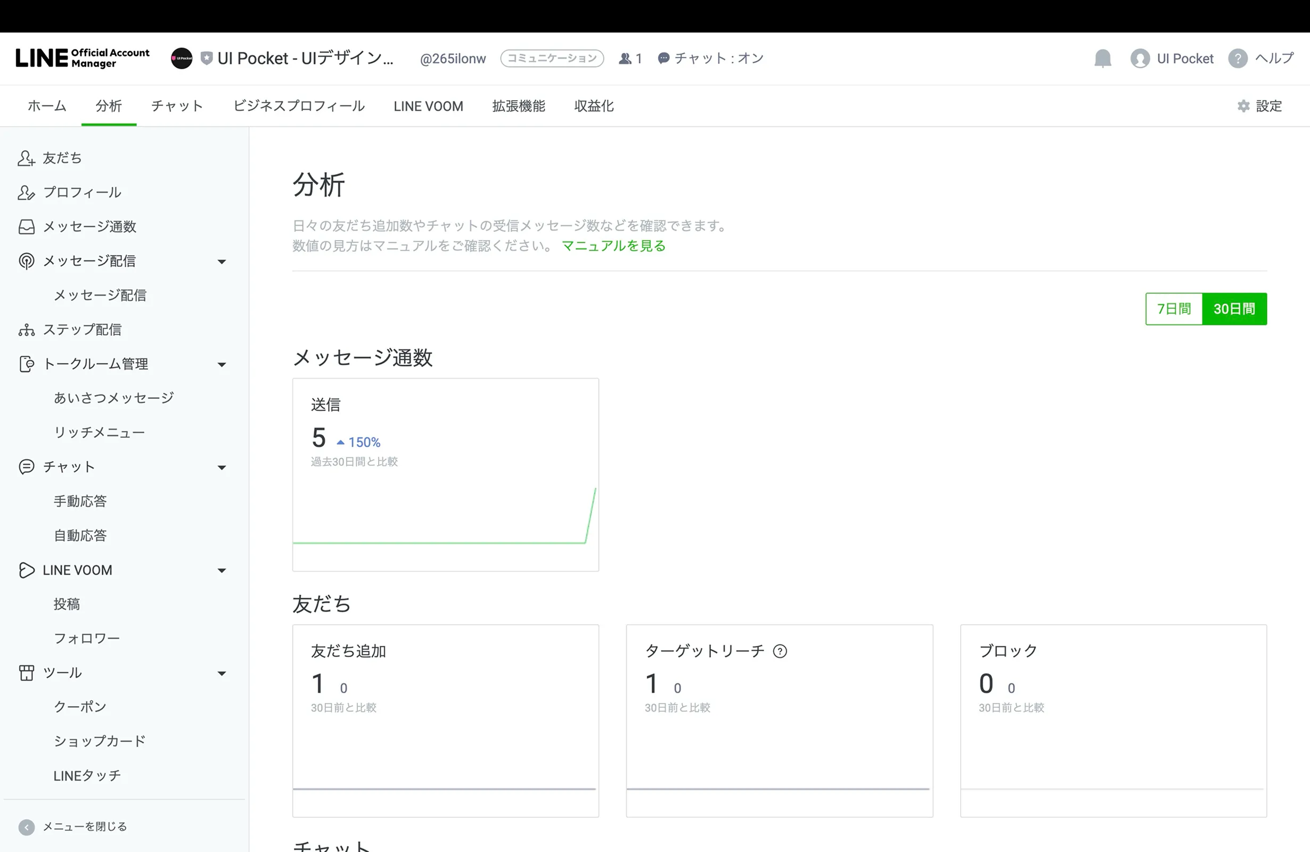Switch to the 7日間 period
This screenshot has height=852, width=1310.
1174,309
